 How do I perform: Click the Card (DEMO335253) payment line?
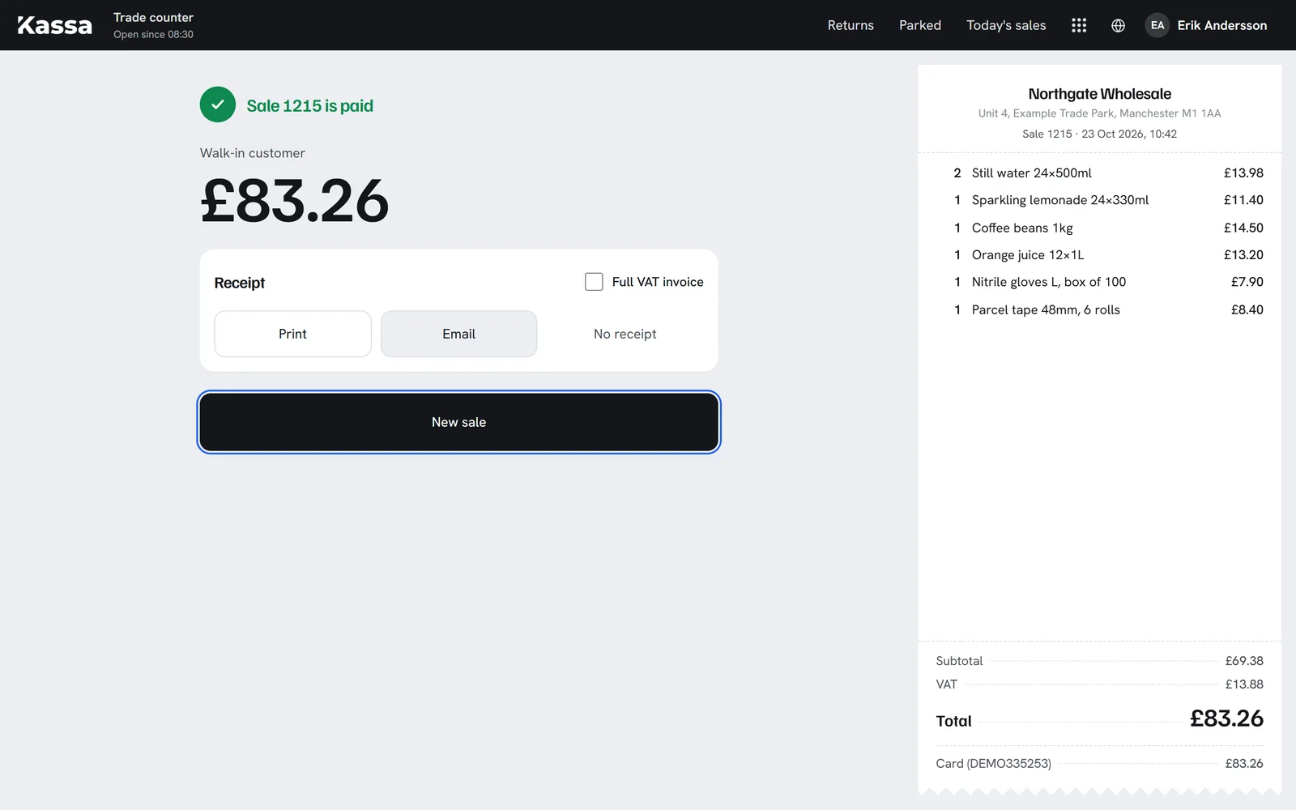(x=1099, y=763)
